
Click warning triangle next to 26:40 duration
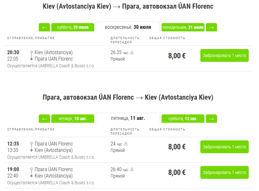(x=132, y=170)
